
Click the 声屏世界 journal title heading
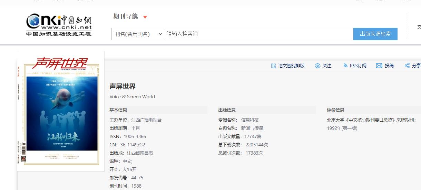click(x=123, y=86)
